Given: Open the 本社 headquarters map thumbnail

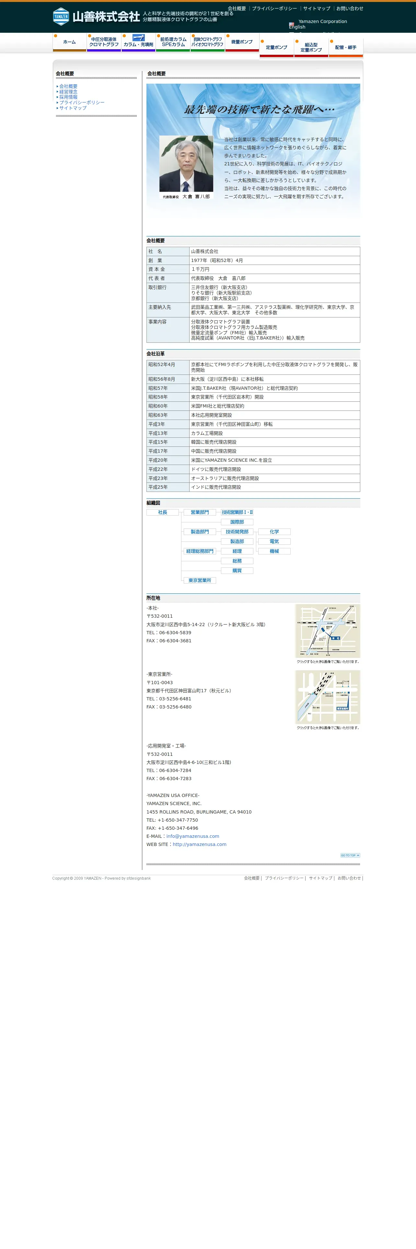Looking at the screenshot, I should (x=328, y=631).
